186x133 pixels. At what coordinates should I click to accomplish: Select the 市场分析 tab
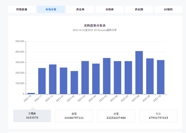(x=51, y=9)
